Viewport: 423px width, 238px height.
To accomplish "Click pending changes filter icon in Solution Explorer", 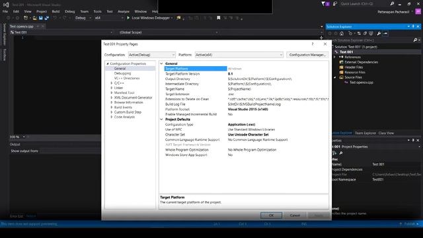I will coord(350,34).
